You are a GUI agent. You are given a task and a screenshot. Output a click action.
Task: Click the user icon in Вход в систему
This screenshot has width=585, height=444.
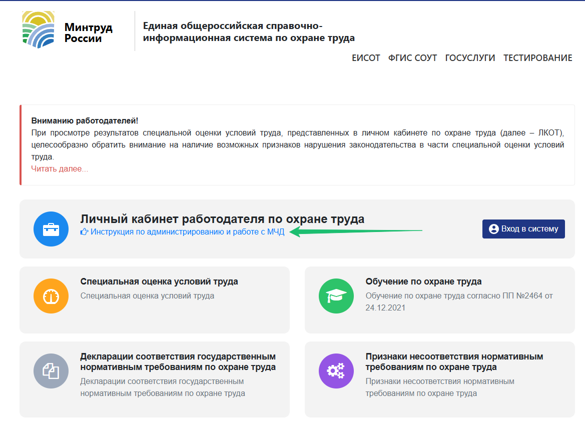pos(493,229)
